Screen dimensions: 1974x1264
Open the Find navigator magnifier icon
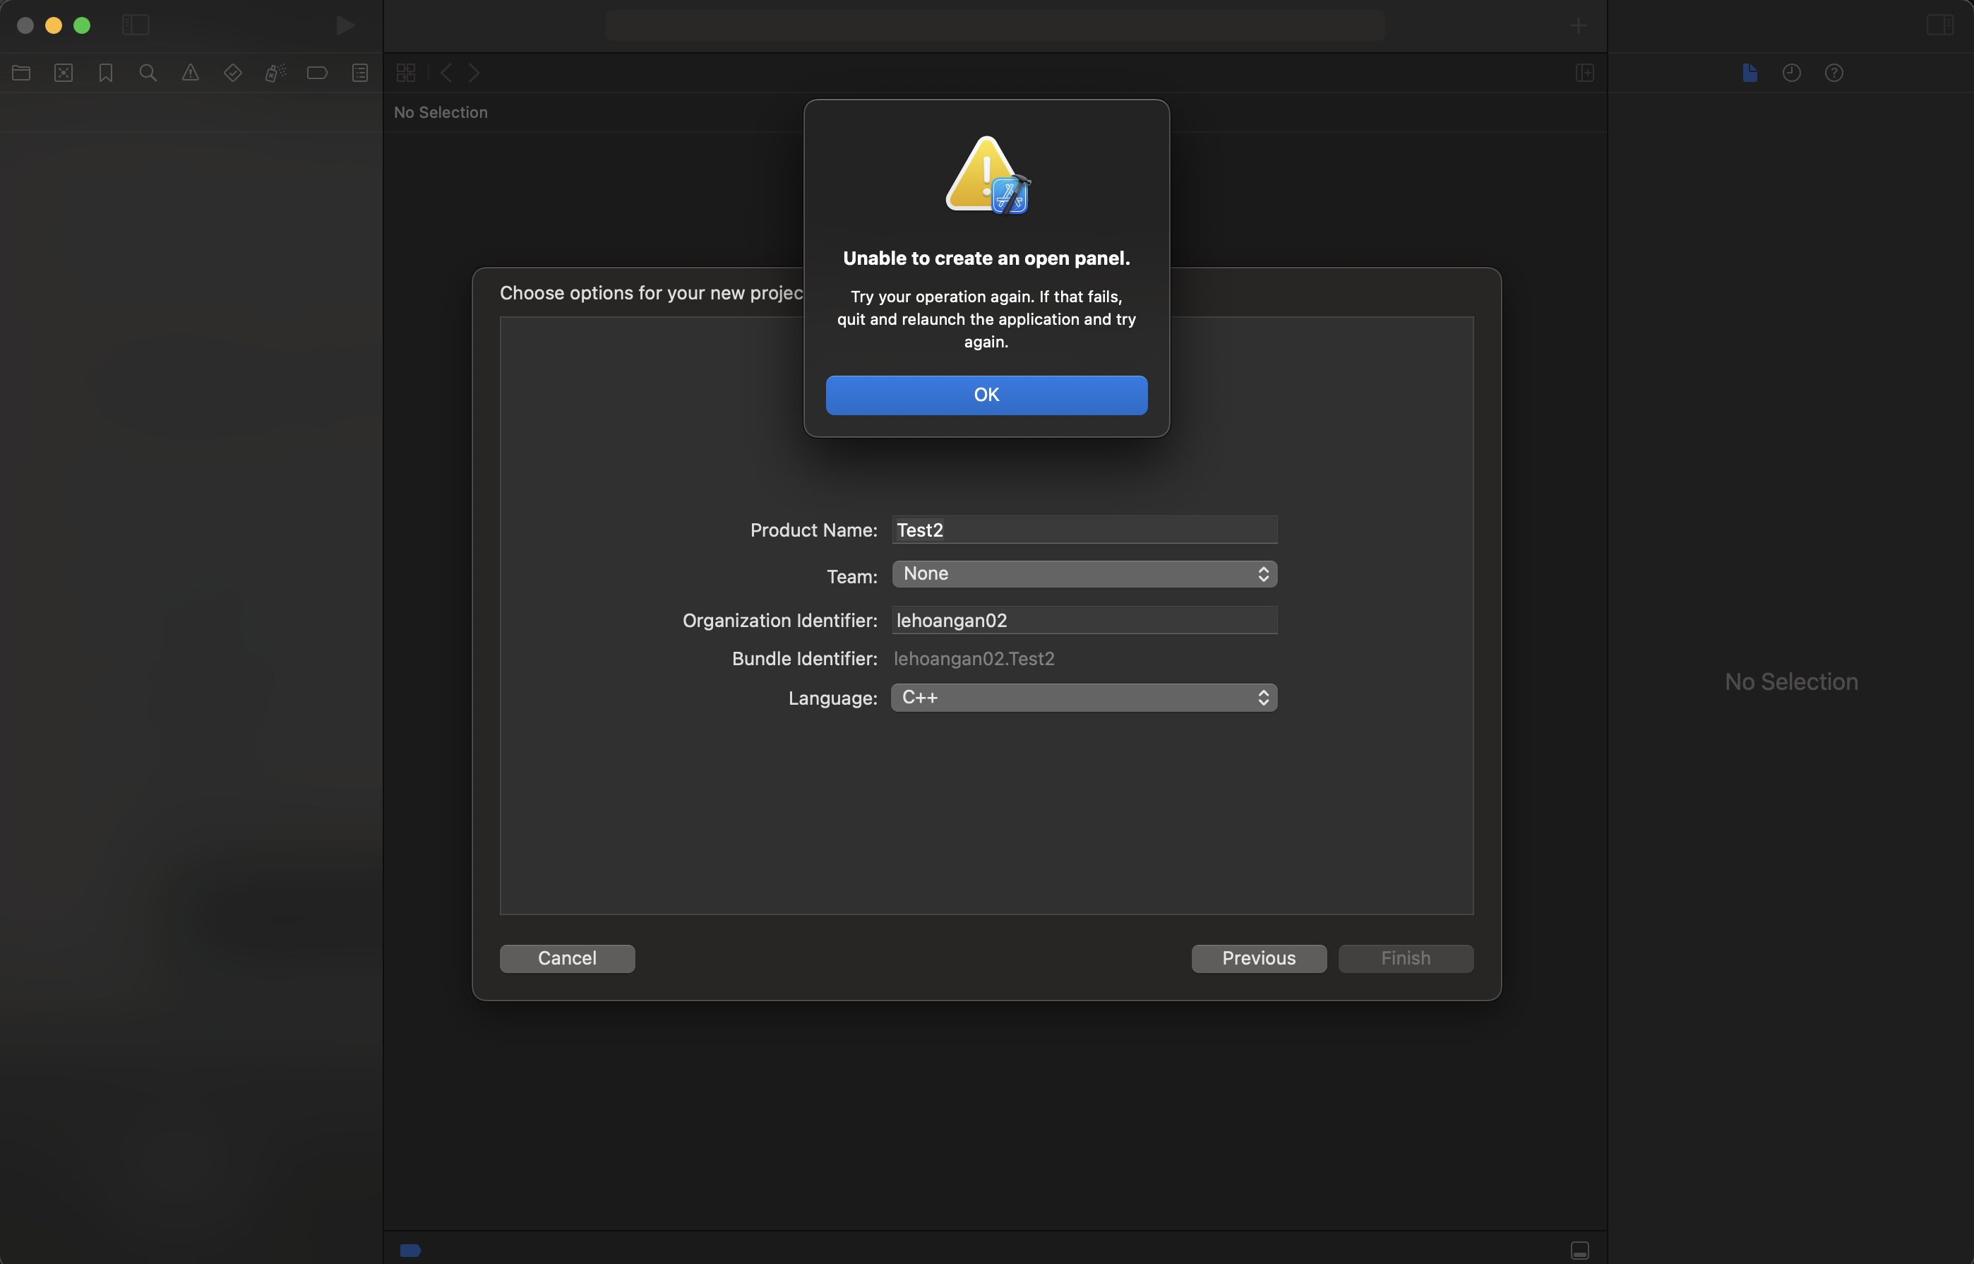(148, 73)
